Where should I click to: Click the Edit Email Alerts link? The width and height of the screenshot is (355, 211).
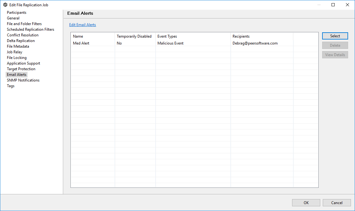click(82, 25)
